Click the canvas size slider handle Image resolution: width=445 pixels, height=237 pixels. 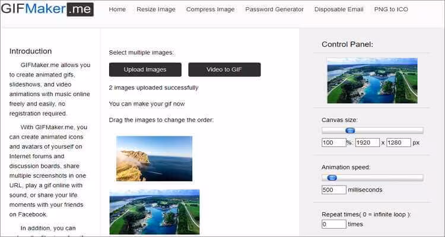pyautogui.click(x=350, y=130)
